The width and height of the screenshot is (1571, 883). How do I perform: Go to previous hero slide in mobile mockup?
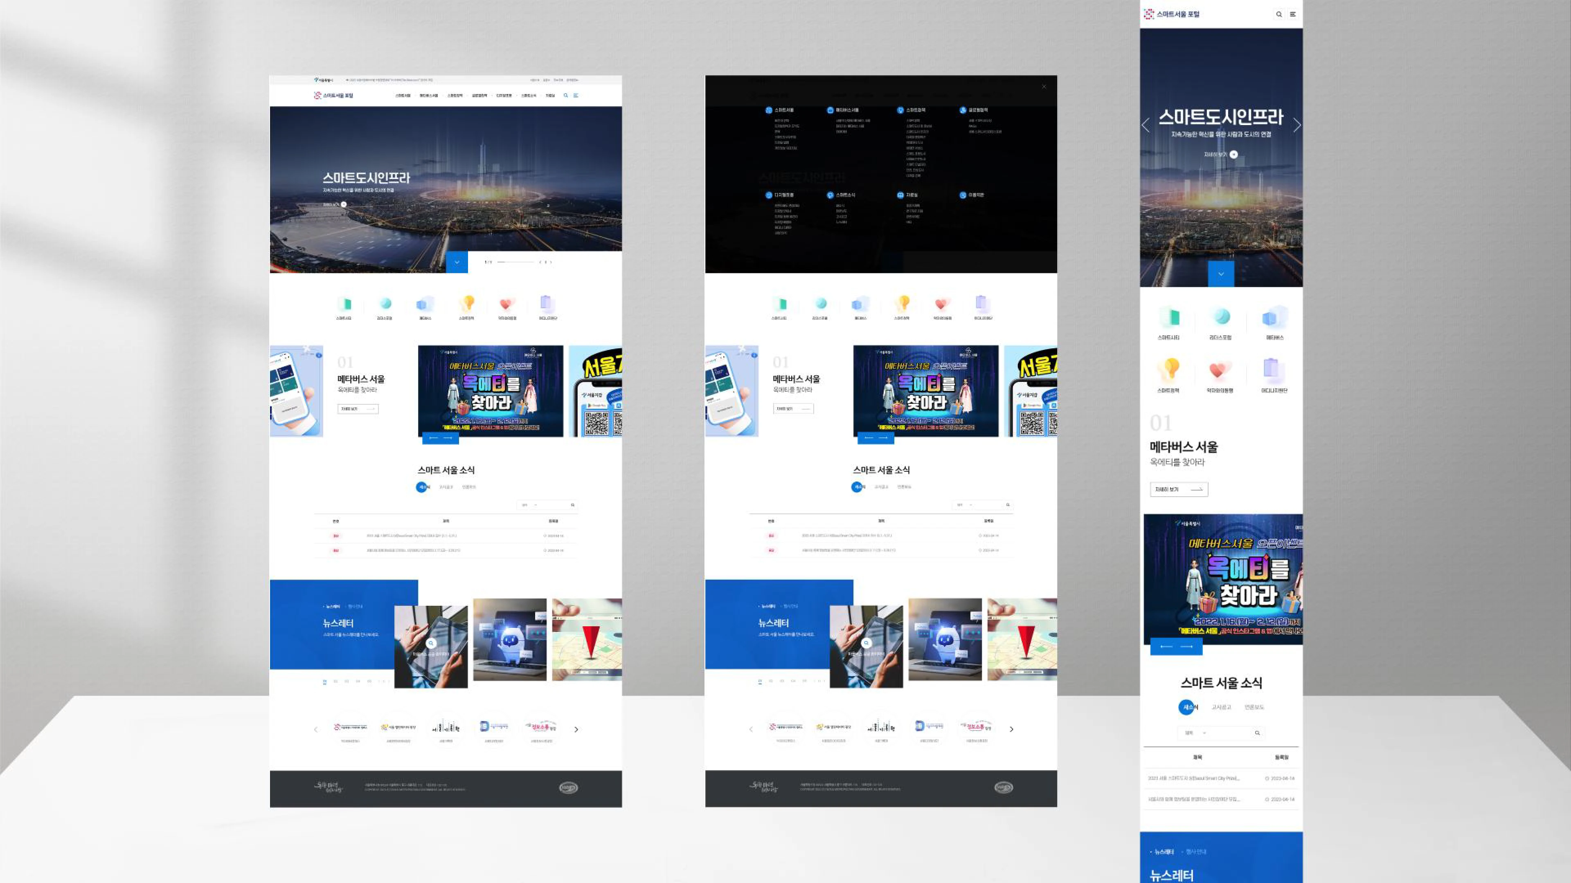point(1146,125)
